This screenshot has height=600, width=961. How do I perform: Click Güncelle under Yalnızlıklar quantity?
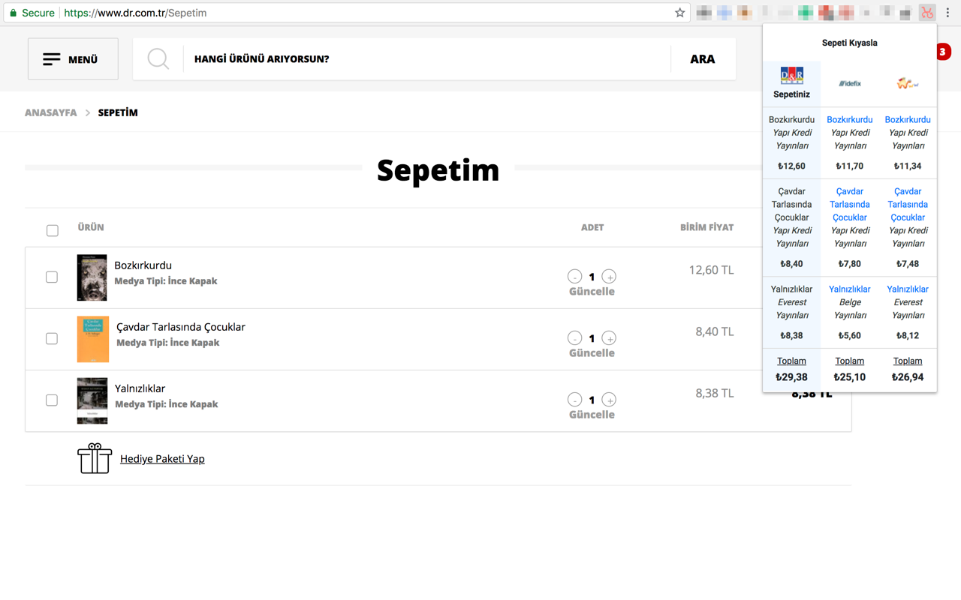(x=592, y=415)
